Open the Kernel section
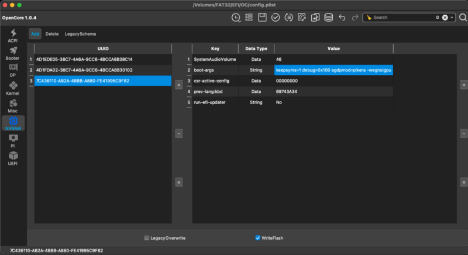This screenshot has height=255, width=468. coord(12,89)
